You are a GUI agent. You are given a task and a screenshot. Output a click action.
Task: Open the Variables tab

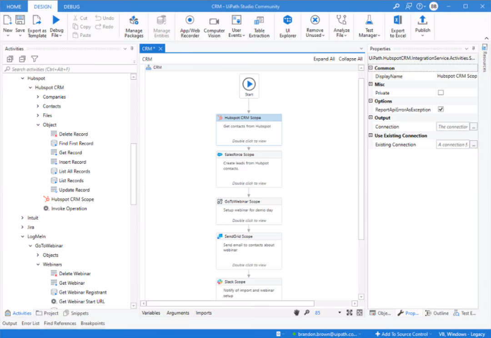[x=151, y=313]
